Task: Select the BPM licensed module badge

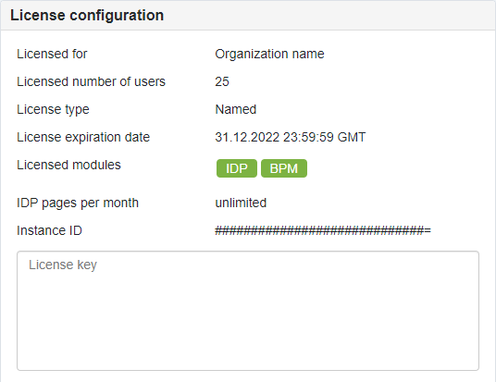Action: (284, 168)
